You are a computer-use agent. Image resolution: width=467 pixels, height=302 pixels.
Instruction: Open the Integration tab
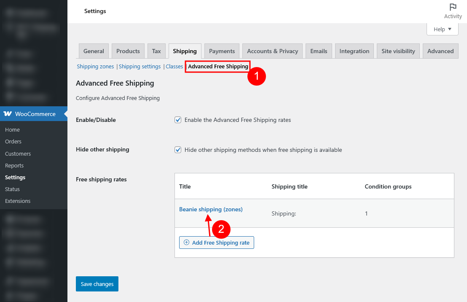click(354, 51)
